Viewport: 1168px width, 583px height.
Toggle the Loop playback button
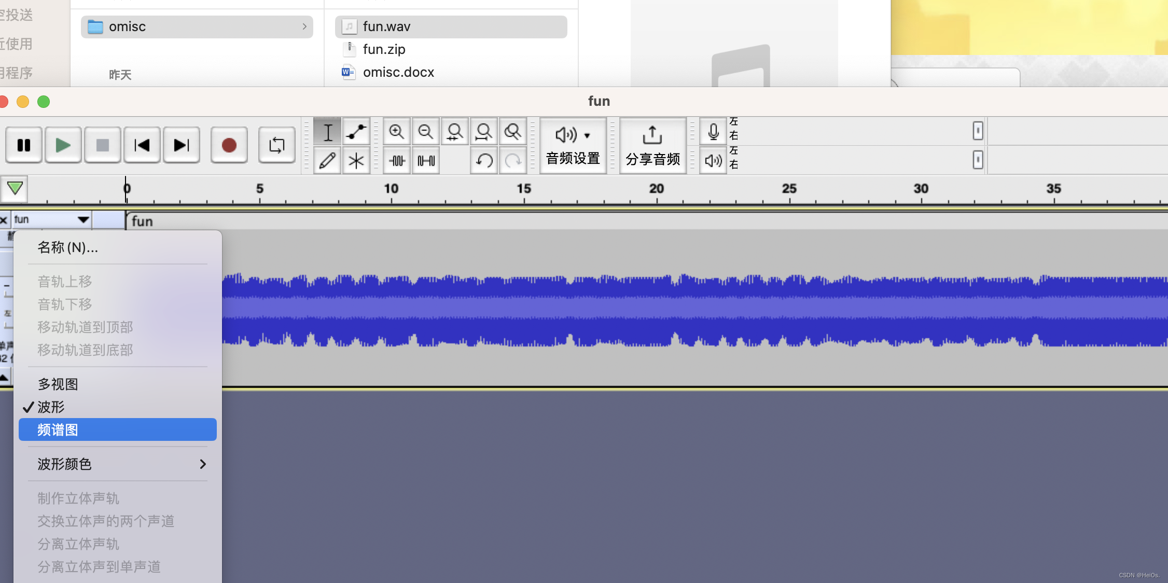(276, 145)
